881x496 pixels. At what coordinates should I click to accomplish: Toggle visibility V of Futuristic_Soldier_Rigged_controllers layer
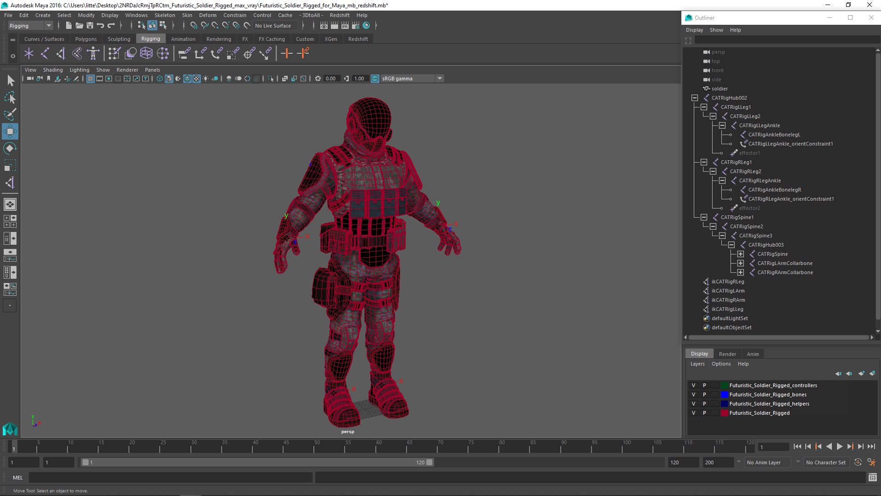click(693, 385)
